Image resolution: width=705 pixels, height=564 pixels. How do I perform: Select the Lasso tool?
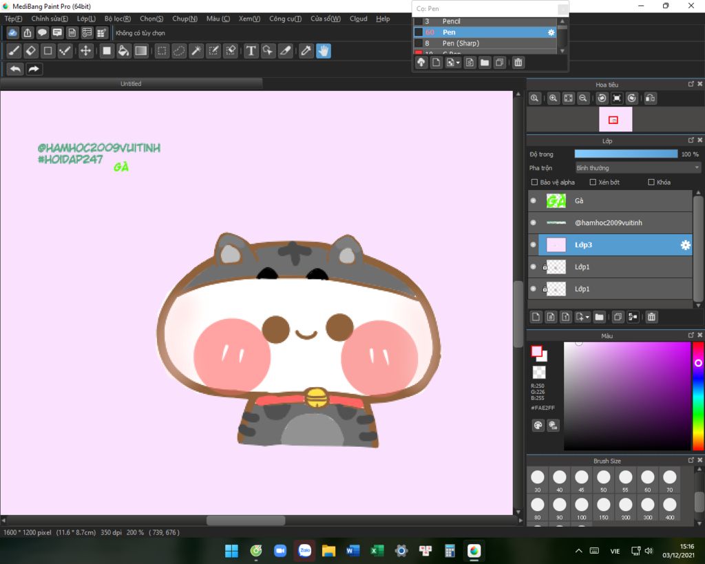pyautogui.click(x=179, y=51)
